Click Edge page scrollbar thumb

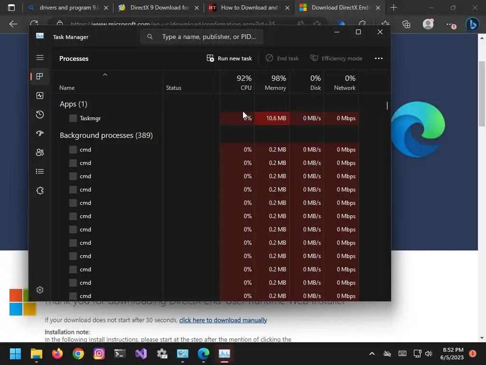[482, 94]
